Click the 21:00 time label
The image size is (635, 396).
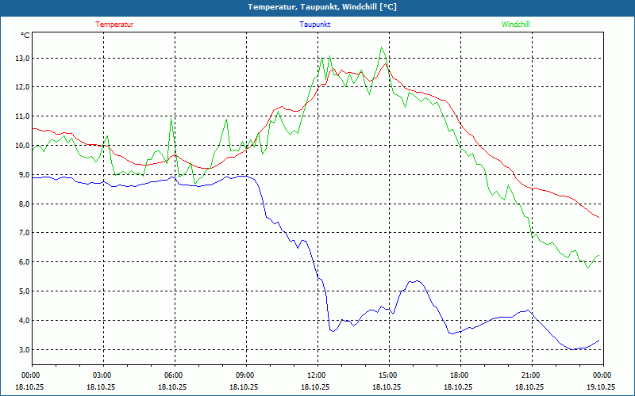(530, 375)
